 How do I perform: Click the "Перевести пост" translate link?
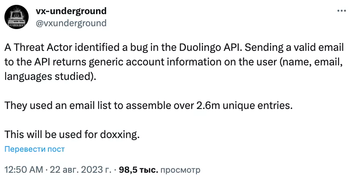[35, 149]
